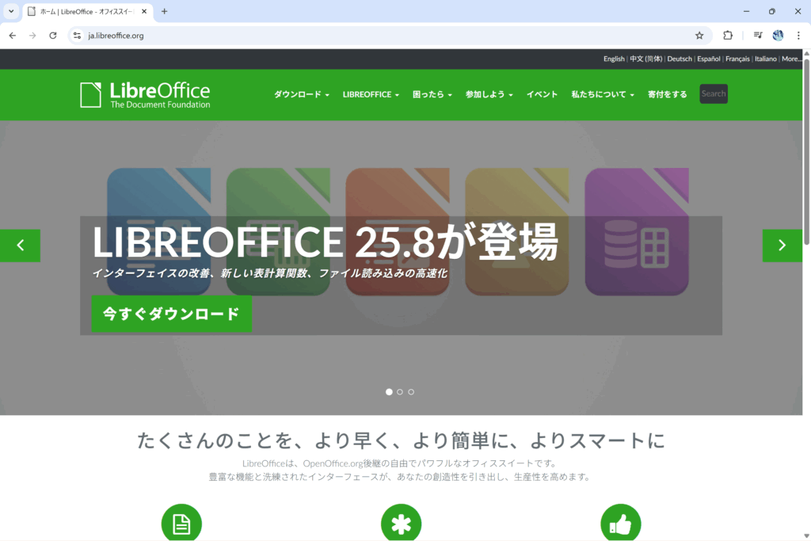Open the browser extensions puzzle icon
This screenshot has height=541, width=811.
tap(728, 36)
